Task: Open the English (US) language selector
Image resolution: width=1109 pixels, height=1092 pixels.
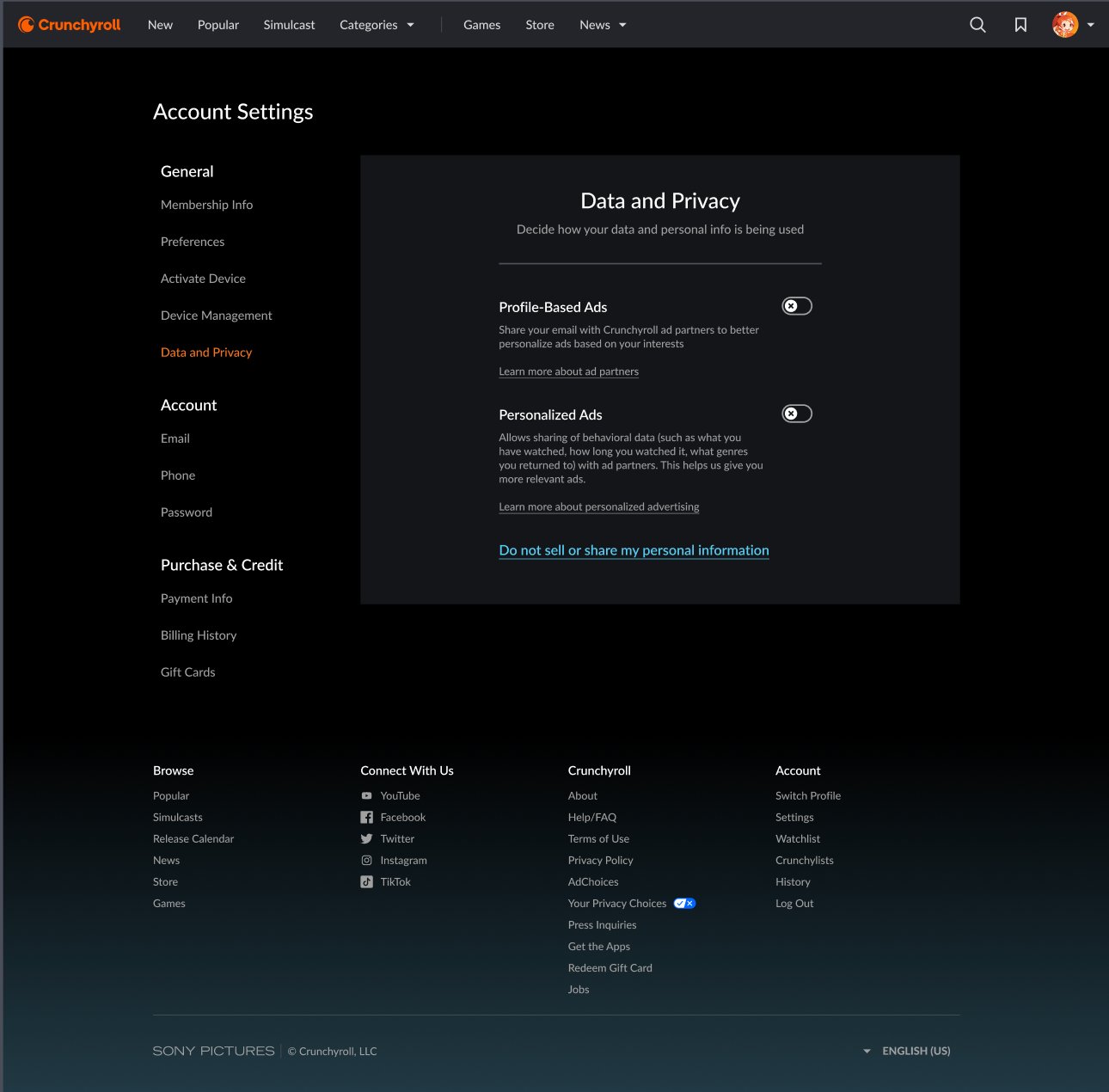Action: tap(907, 1051)
